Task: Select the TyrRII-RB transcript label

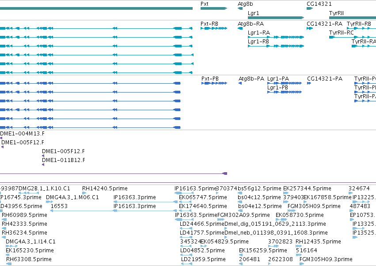Action: point(359,24)
